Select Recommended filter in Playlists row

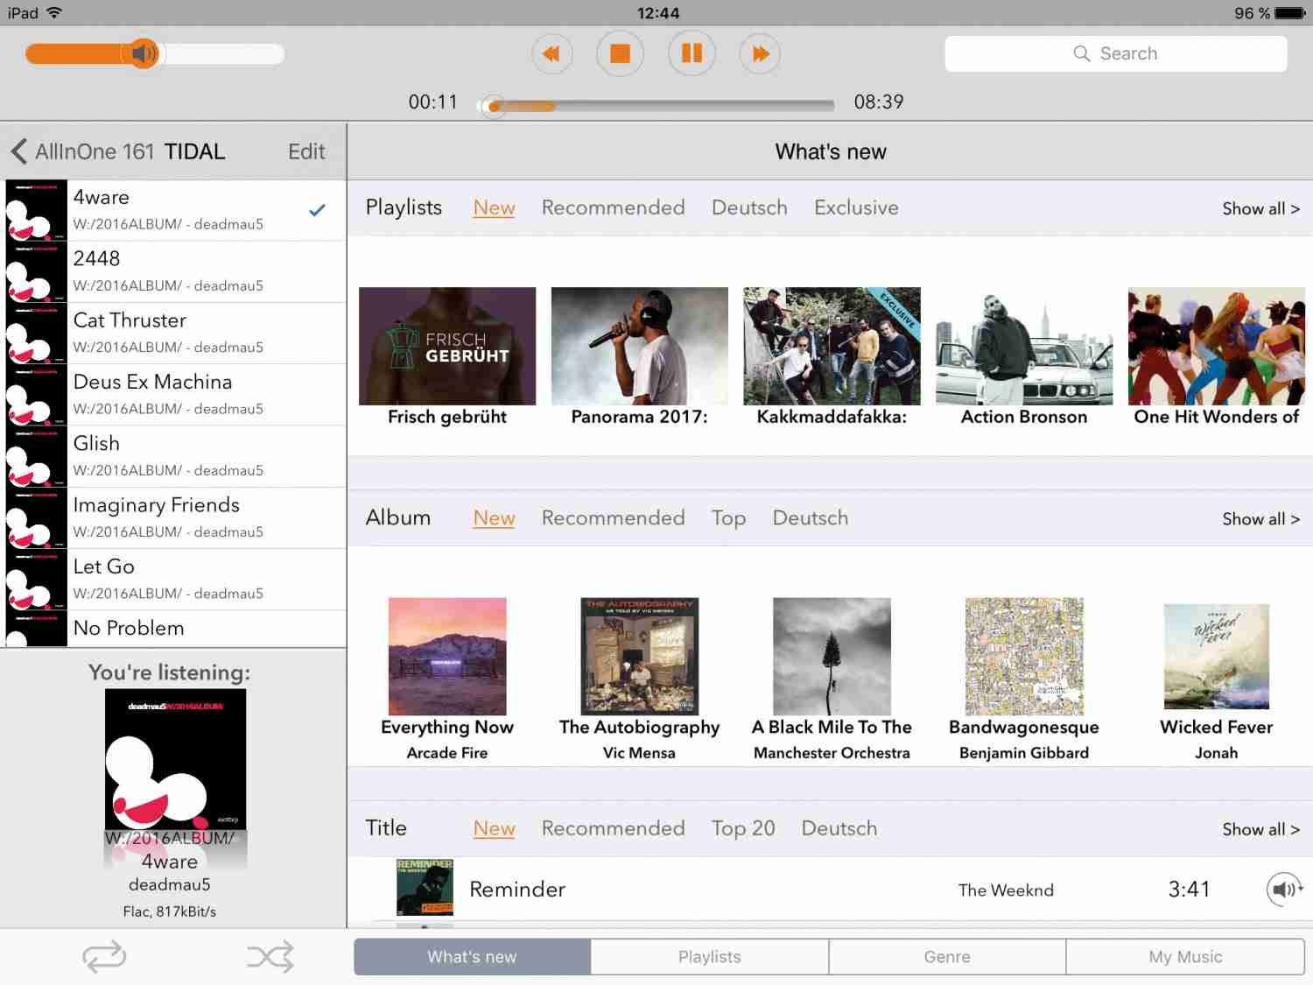[x=613, y=208]
